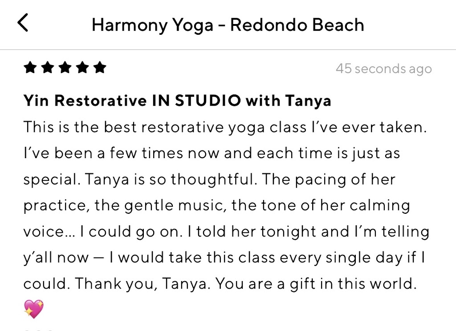The width and height of the screenshot is (456, 331).
Task: Click the first star of the rating
Action: pyautogui.click(x=30, y=68)
